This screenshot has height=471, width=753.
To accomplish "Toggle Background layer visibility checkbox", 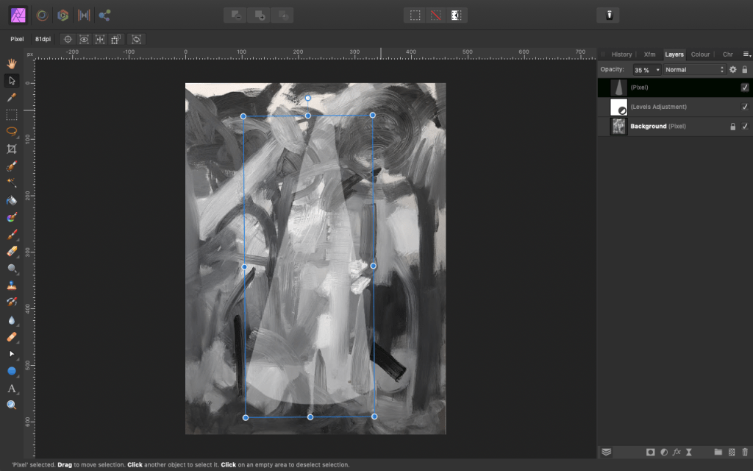I will pos(745,127).
